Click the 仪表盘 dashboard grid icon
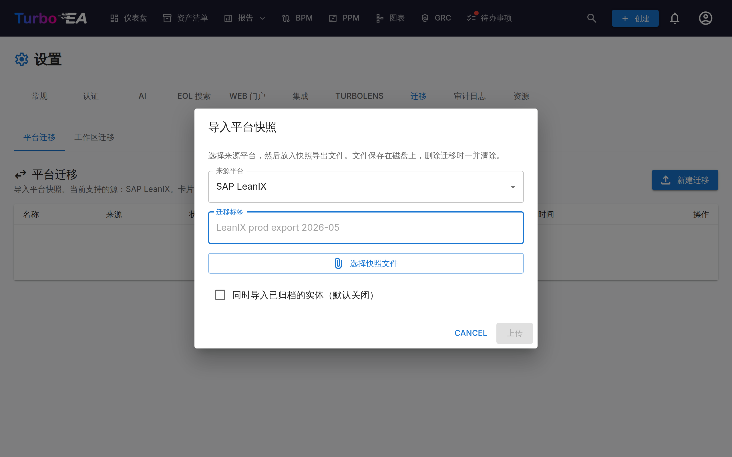732x457 pixels. pos(114,18)
